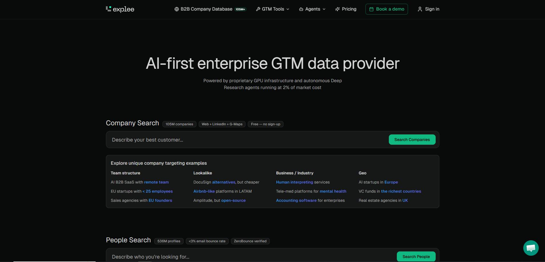Click the sparkle icon next to Pricing
The image size is (545, 262).
point(337,9)
